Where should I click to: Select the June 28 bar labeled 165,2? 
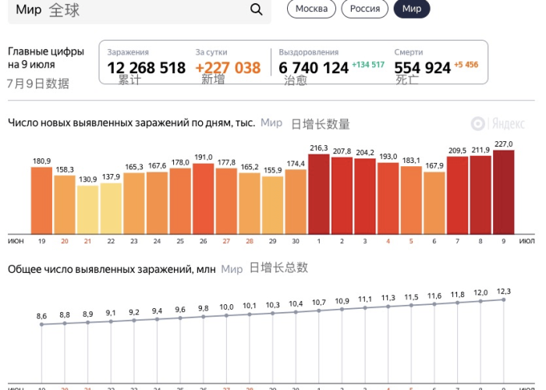point(250,204)
